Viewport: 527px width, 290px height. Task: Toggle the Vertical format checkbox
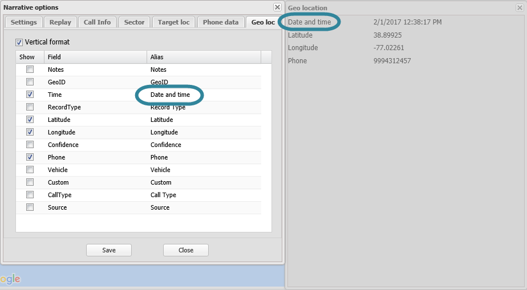[x=19, y=42]
